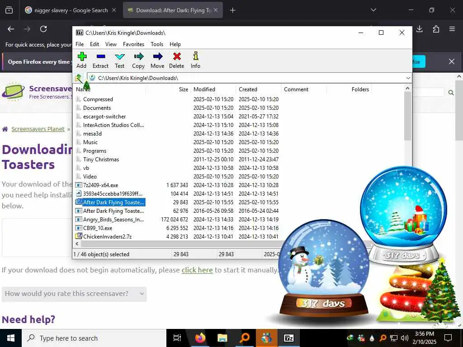Screen dimensions: 463x347
Task: Select the ChickenInvaders2.7z archive
Action: (107, 237)
